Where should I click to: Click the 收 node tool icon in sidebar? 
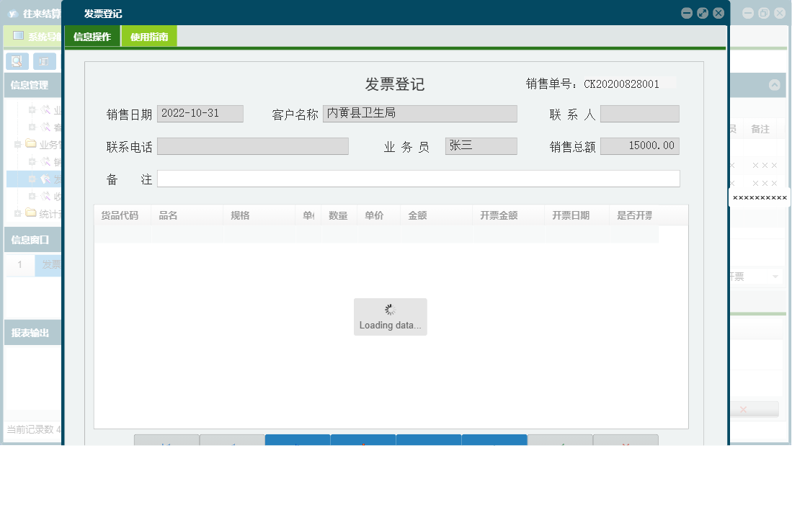click(44, 195)
